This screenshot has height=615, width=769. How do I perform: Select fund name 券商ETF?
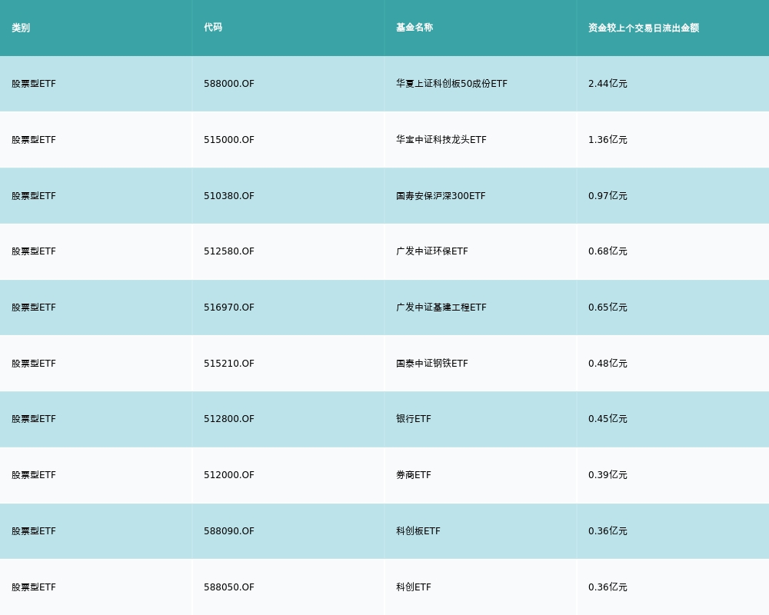[x=414, y=475]
